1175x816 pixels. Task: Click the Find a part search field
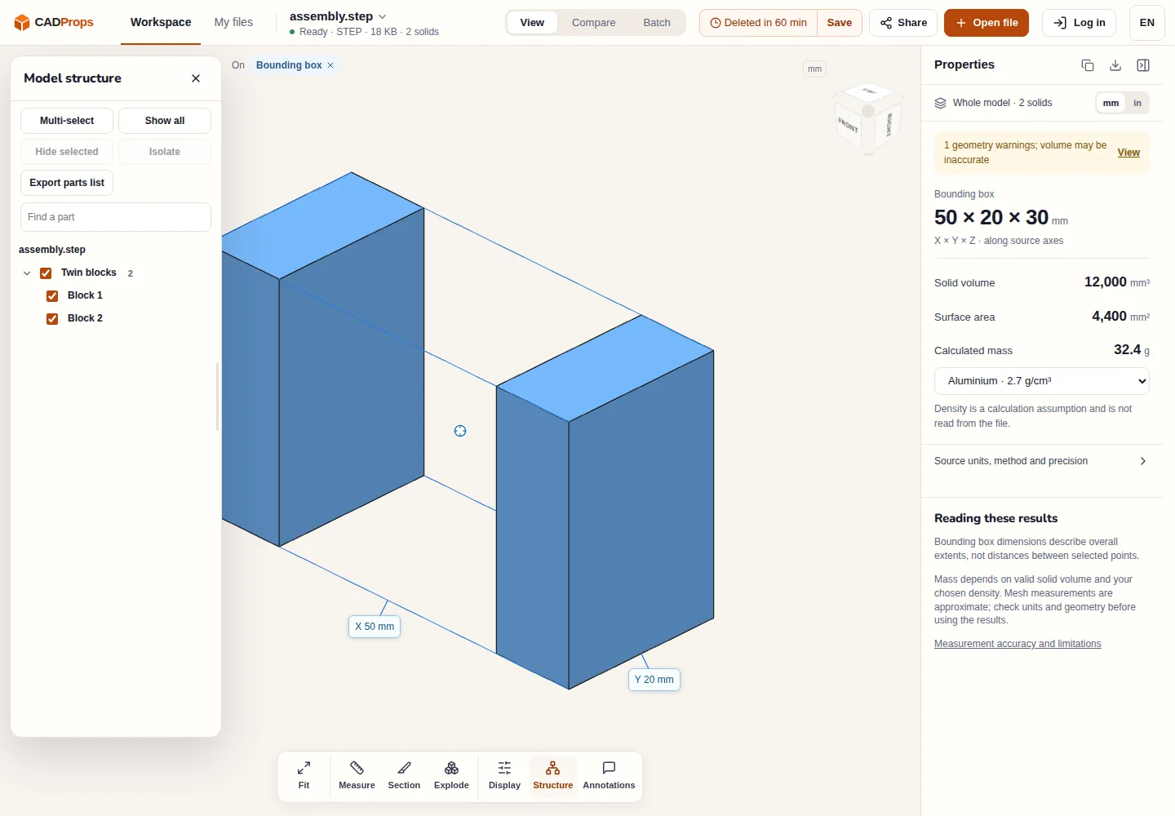coord(116,217)
